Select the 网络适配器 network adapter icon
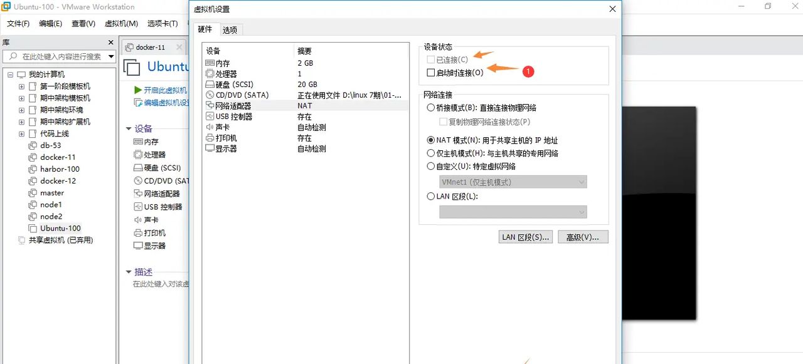Screen dimensions: 803x364 click(209, 105)
